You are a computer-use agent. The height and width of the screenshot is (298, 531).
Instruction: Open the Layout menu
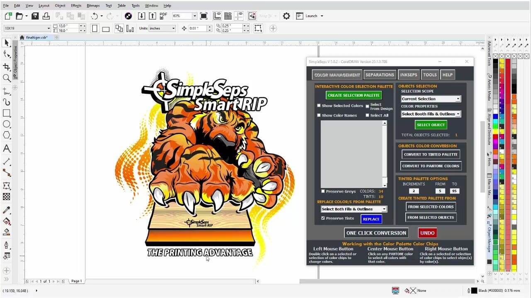pyautogui.click(x=44, y=6)
